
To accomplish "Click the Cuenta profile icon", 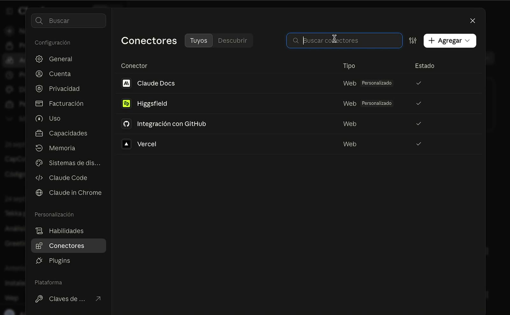I will click(39, 74).
